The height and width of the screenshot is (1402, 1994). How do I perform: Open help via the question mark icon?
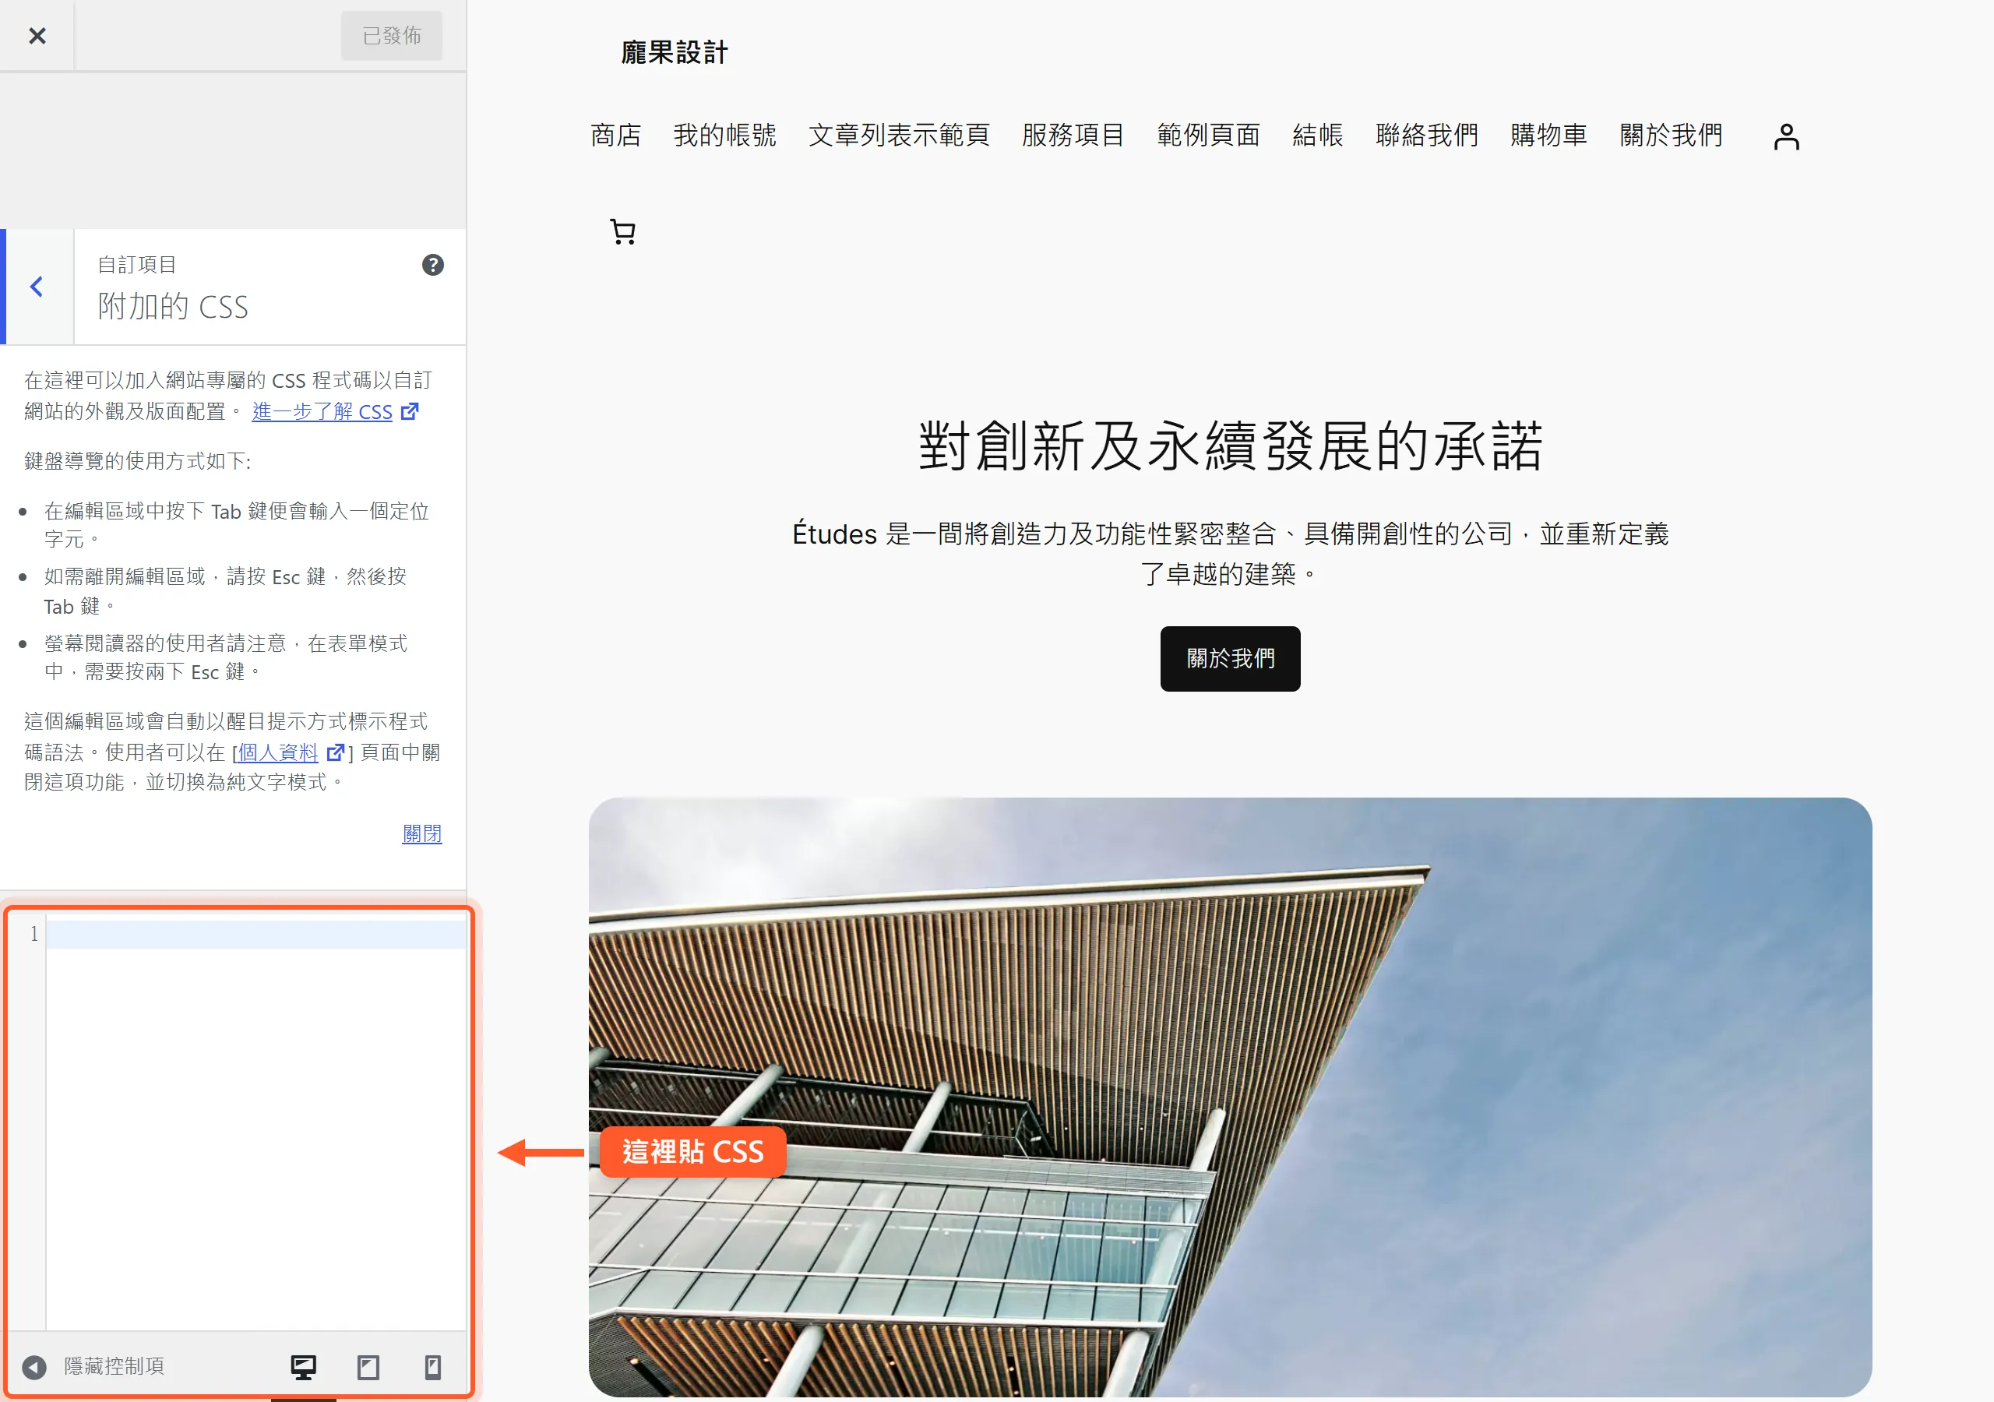click(432, 264)
